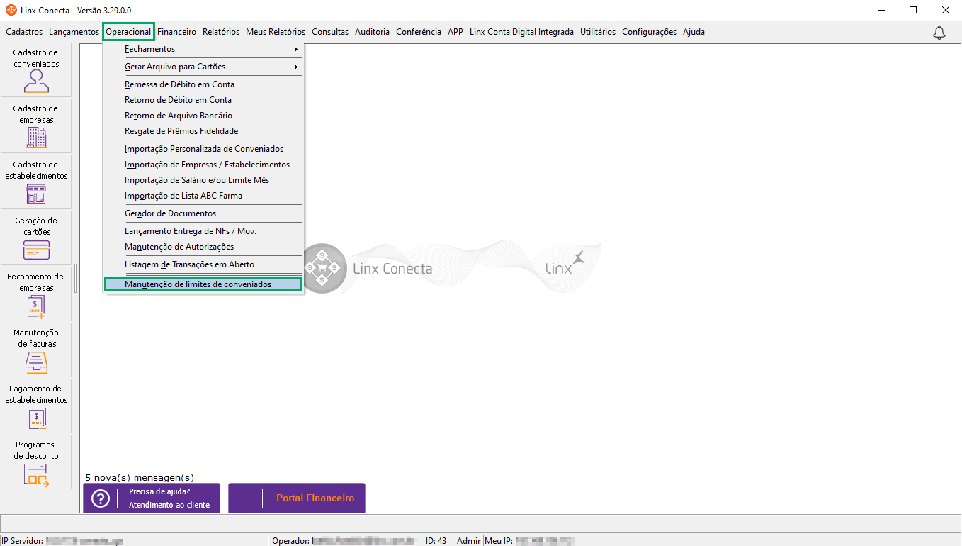Select Importação de Salário e/ou Limite Mês

[x=203, y=180]
